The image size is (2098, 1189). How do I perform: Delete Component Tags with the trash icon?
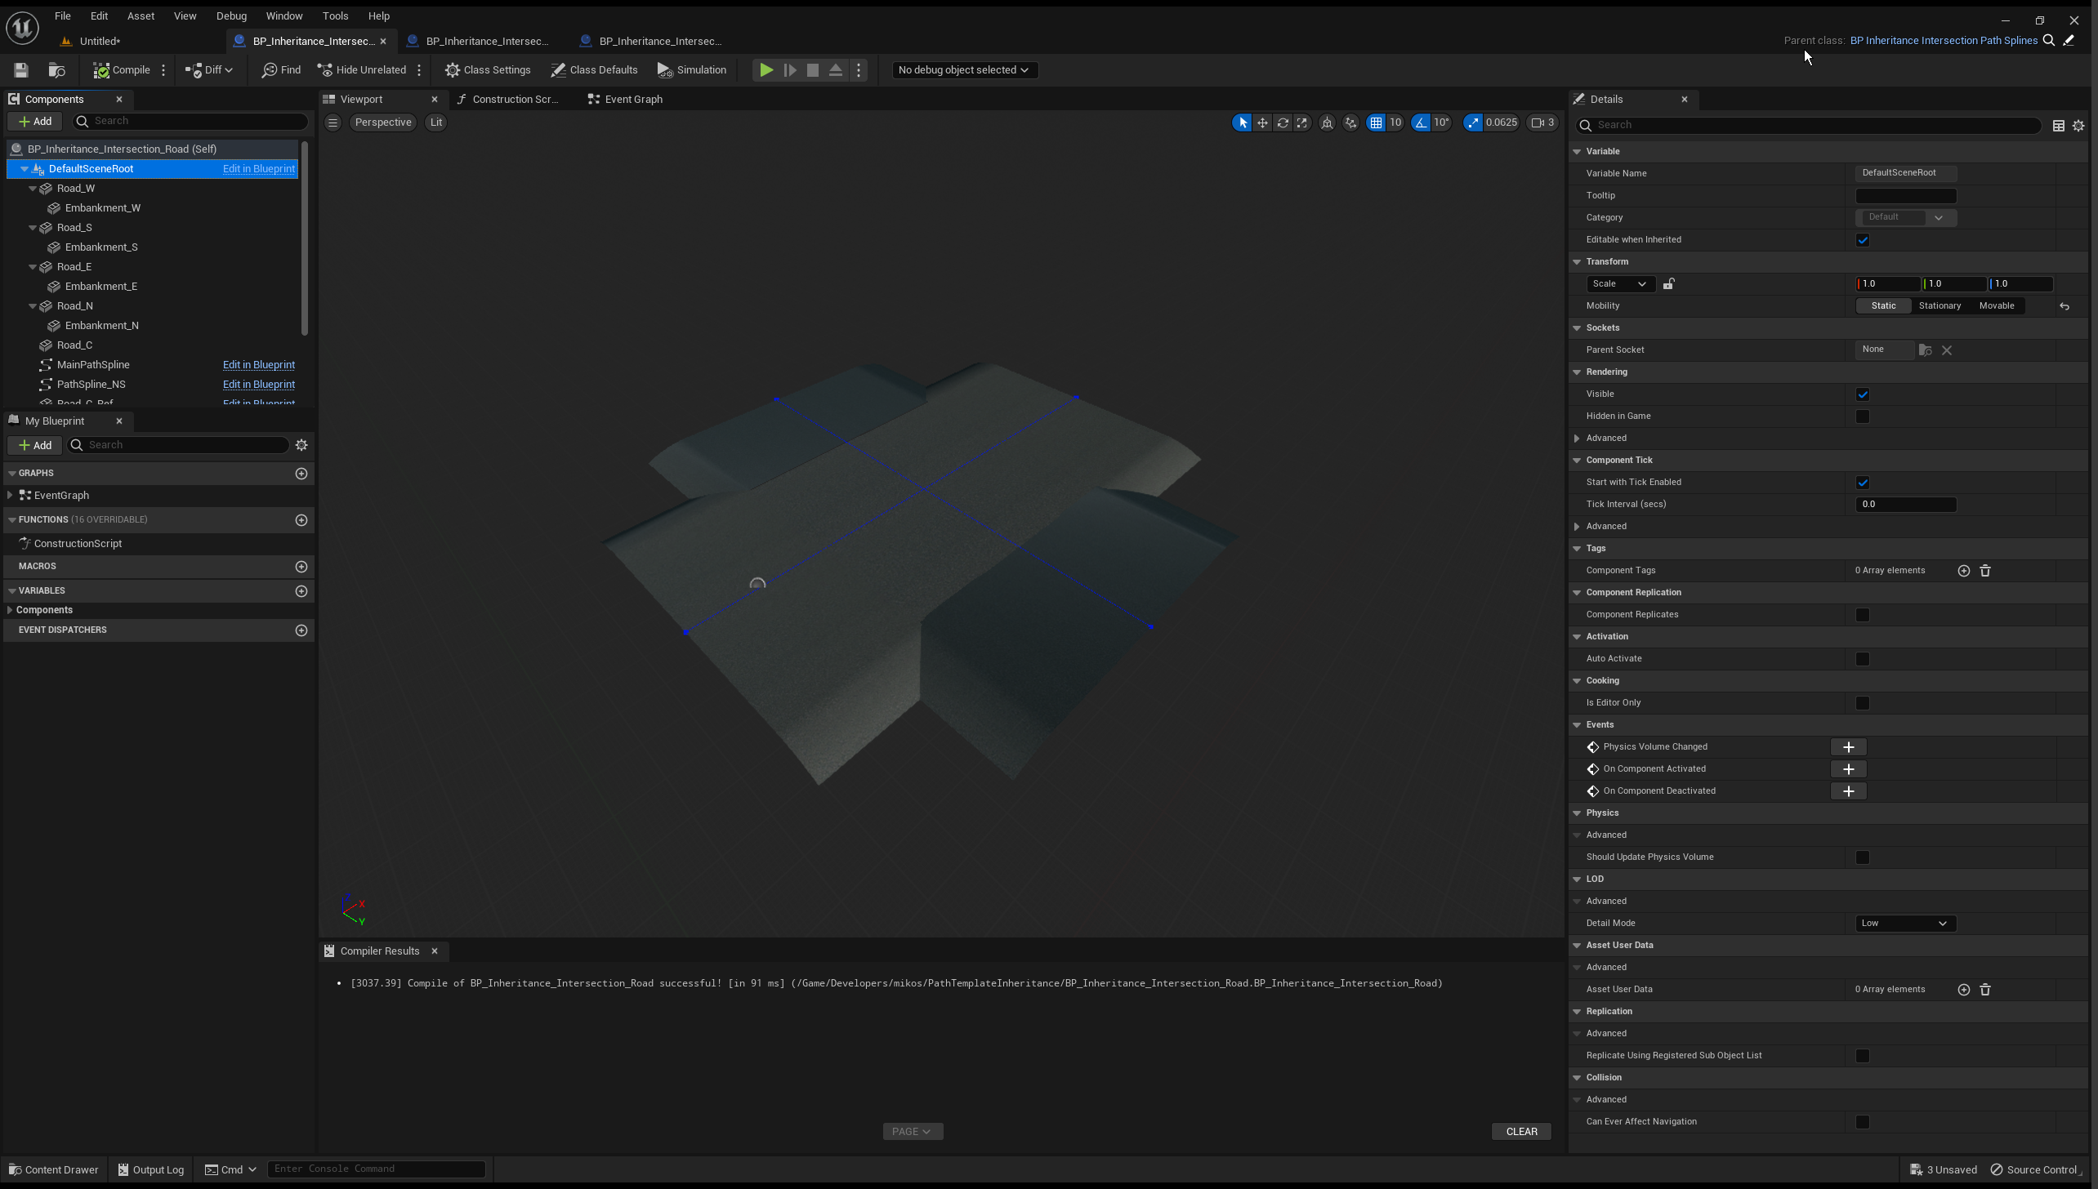pyautogui.click(x=1985, y=571)
